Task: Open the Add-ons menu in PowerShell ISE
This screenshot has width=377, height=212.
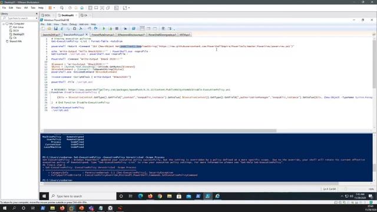Action: [x=84, y=24]
